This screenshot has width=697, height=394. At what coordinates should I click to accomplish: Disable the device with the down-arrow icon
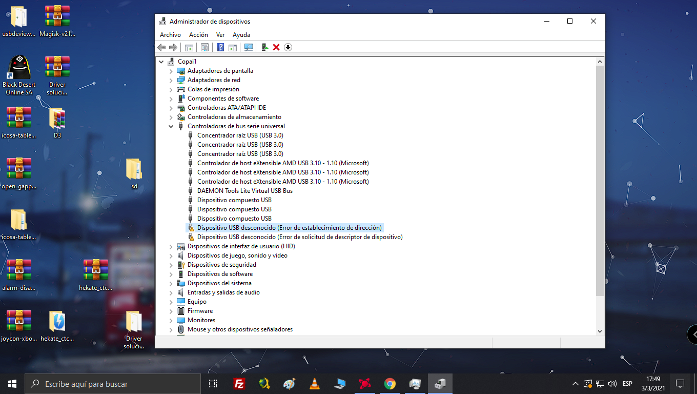288,47
